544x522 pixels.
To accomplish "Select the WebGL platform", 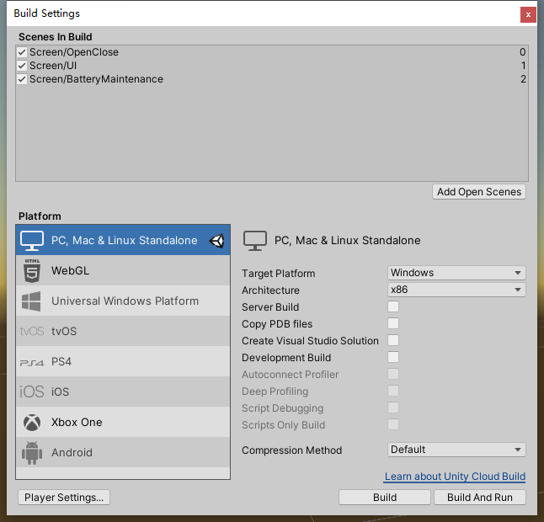I will 123,270.
